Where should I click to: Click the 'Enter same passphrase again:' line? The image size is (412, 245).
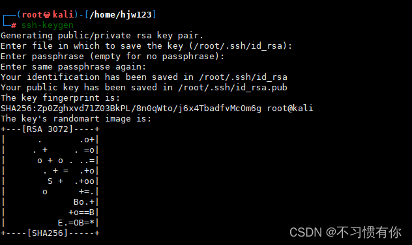tap(73, 67)
